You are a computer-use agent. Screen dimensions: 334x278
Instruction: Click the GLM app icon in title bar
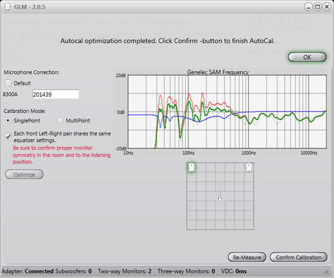tap(8, 7)
